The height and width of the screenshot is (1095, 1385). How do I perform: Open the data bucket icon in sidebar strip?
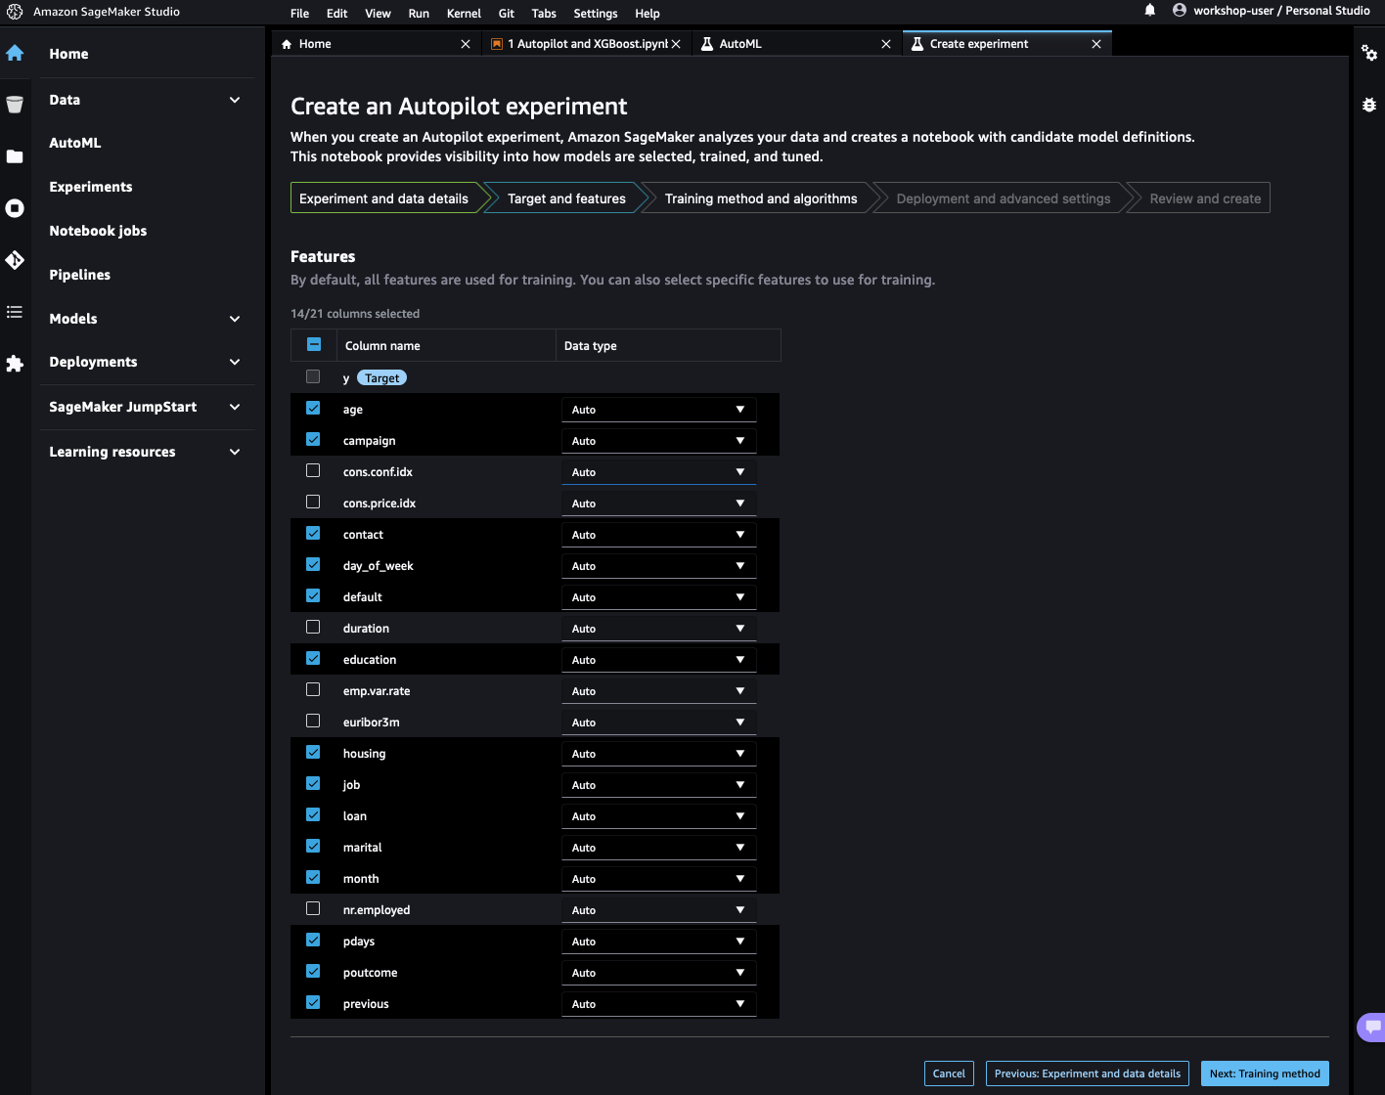click(x=15, y=105)
